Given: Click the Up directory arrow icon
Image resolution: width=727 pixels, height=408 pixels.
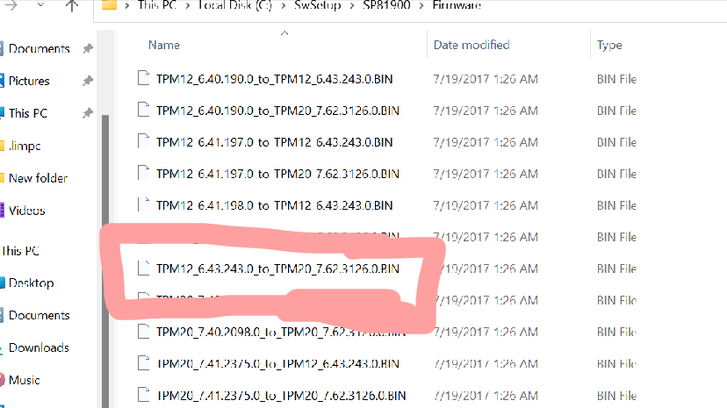Looking at the screenshot, I should coord(71,5).
